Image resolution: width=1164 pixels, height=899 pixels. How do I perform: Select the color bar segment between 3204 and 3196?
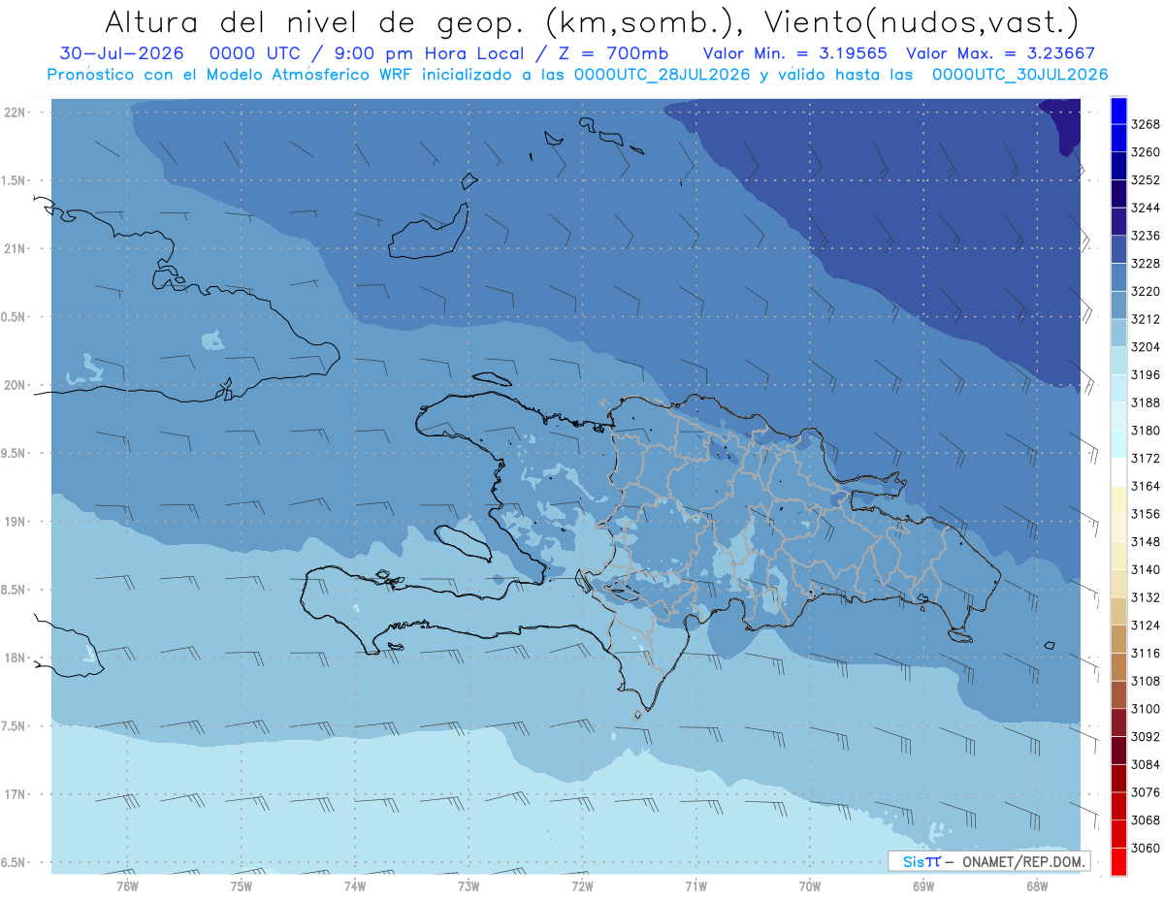pyautogui.click(x=1118, y=360)
